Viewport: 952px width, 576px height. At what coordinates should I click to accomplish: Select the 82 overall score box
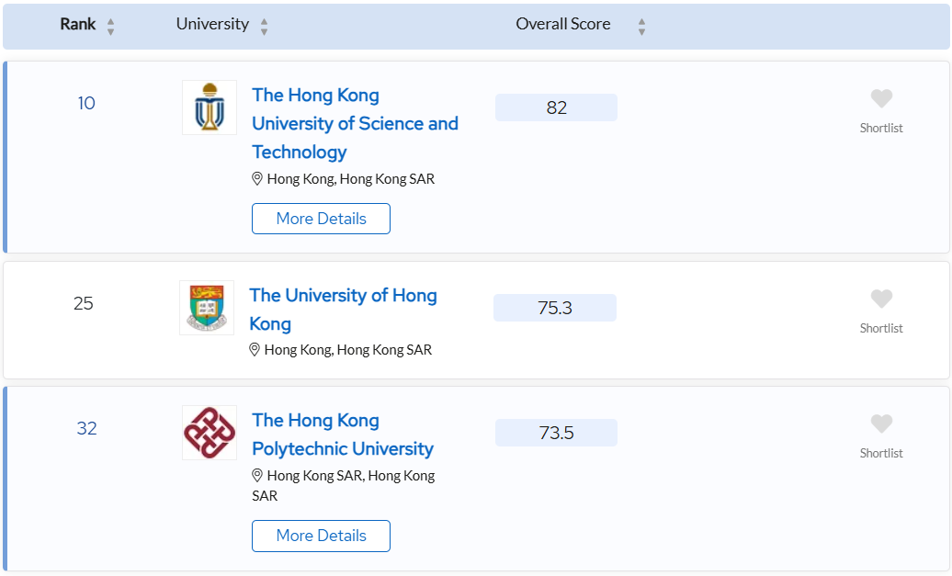[556, 107]
